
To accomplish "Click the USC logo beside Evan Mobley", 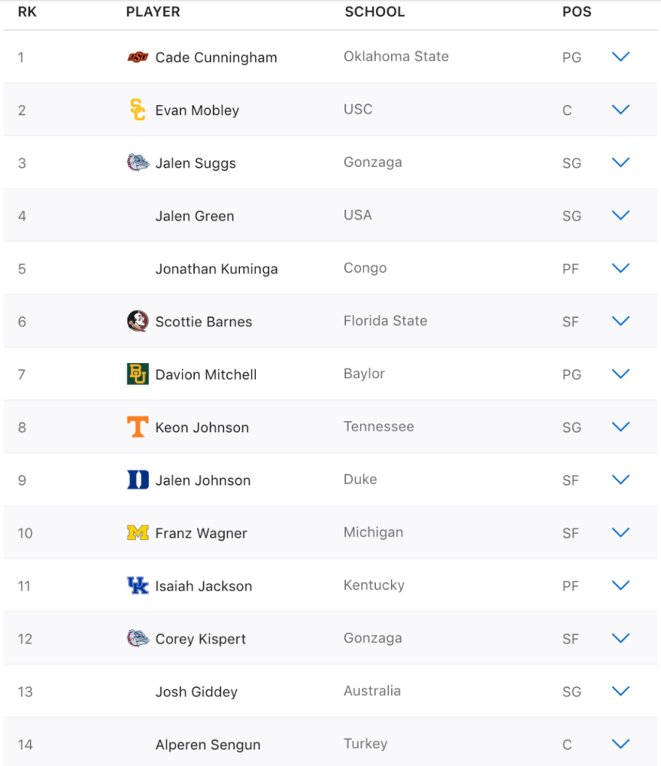I will [137, 110].
